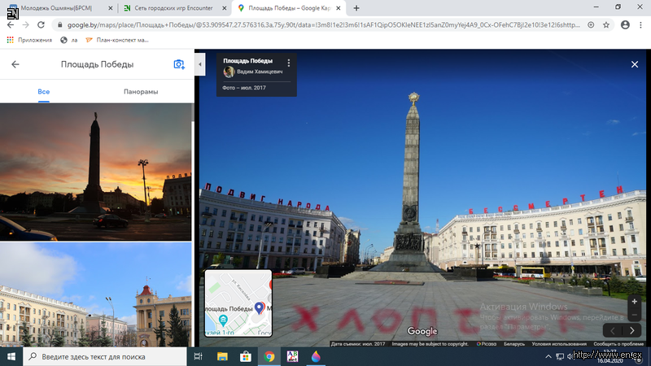
Task: Open the sunset monument photo thumbnail
Action: [96, 171]
